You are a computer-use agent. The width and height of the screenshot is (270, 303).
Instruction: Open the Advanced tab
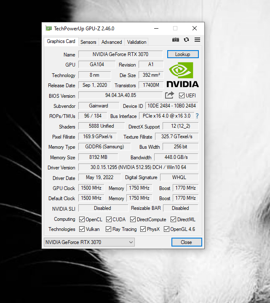click(x=112, y=42)
